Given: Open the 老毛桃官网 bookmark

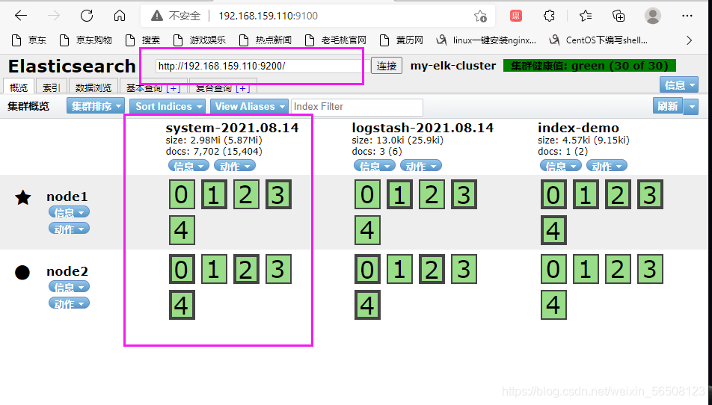Looking at the screenshot, I should [x=336, y=40].
